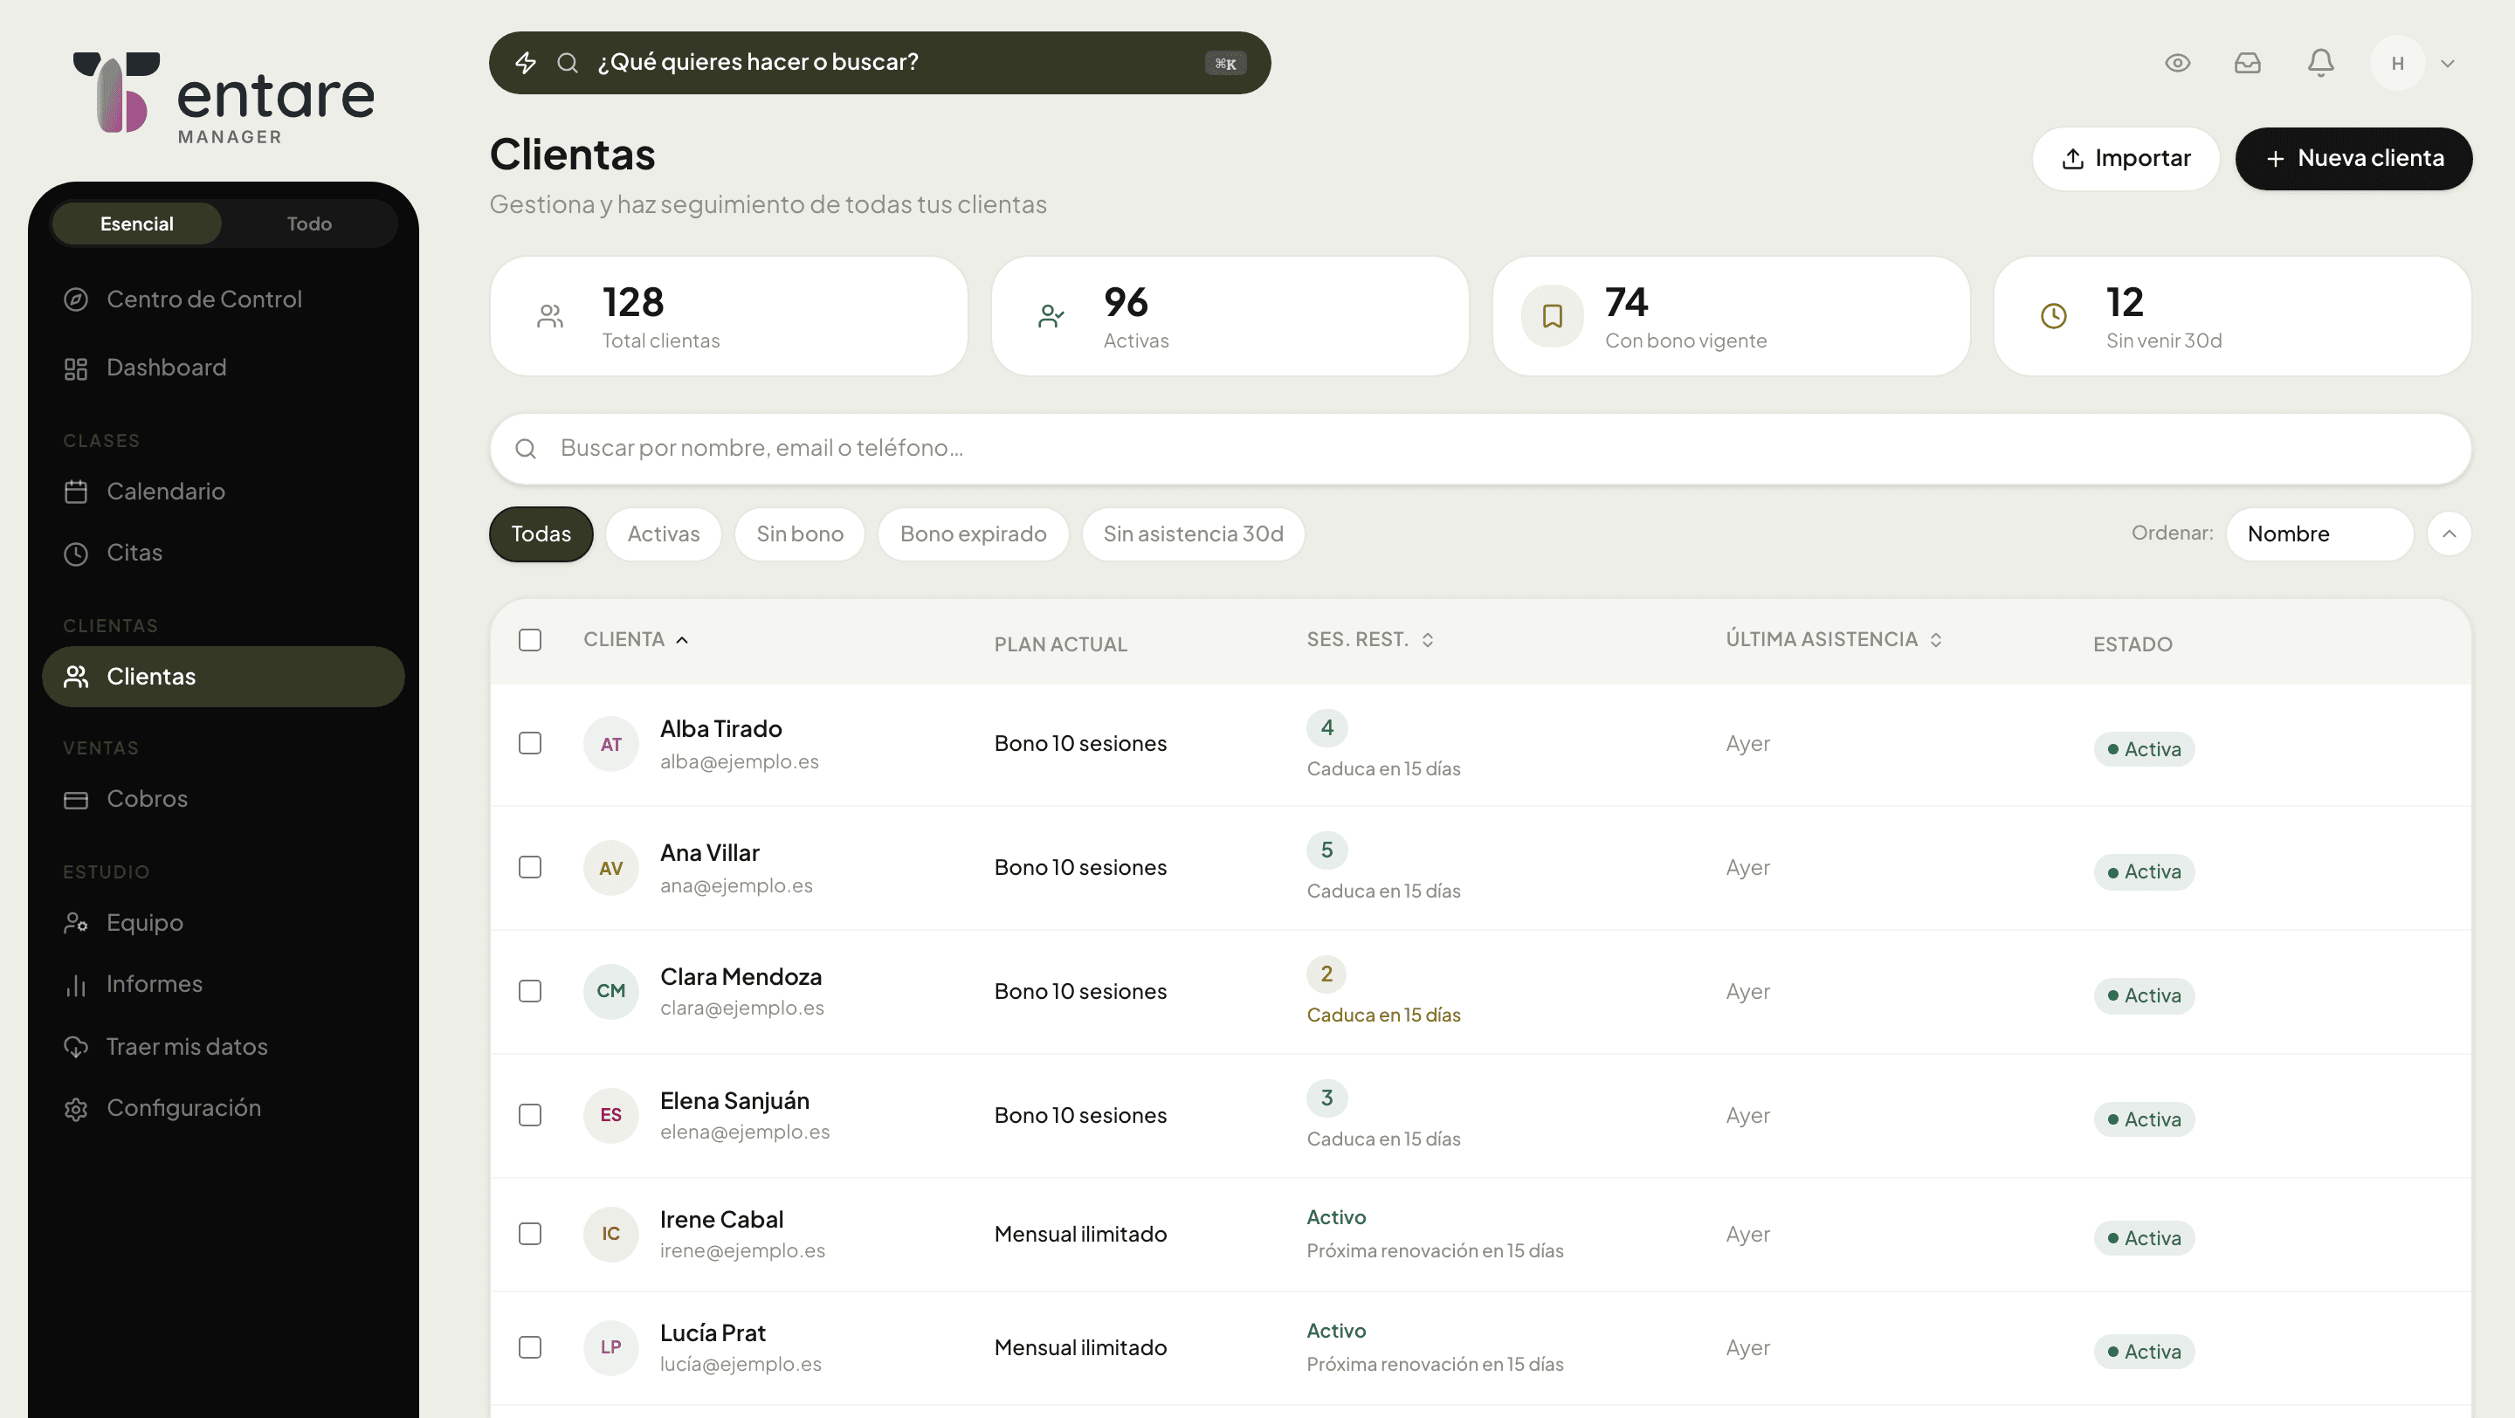Check the Alba Tirado row checkbox
Screen dimensions: 2515x1418
530,744
